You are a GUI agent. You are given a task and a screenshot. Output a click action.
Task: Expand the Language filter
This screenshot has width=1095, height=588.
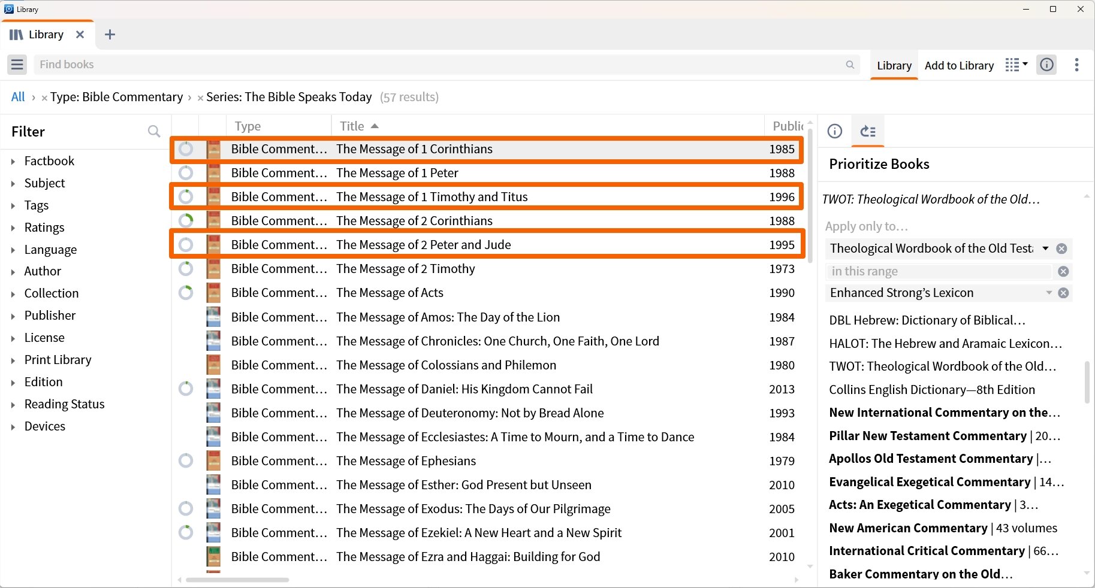[x=13, y=250]
